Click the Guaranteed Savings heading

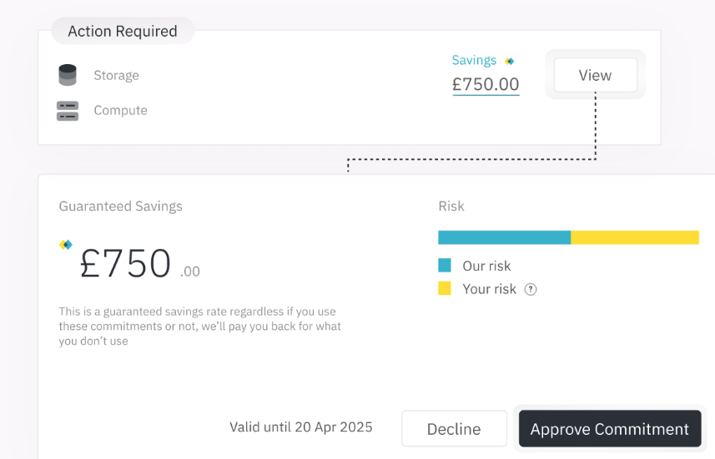pos(120,207)
